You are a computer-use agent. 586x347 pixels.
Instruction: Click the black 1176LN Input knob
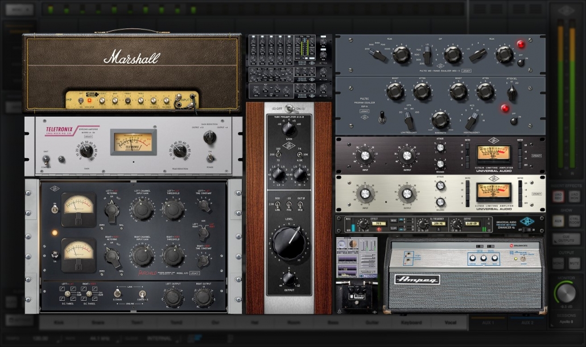click(x=365, y=155)
